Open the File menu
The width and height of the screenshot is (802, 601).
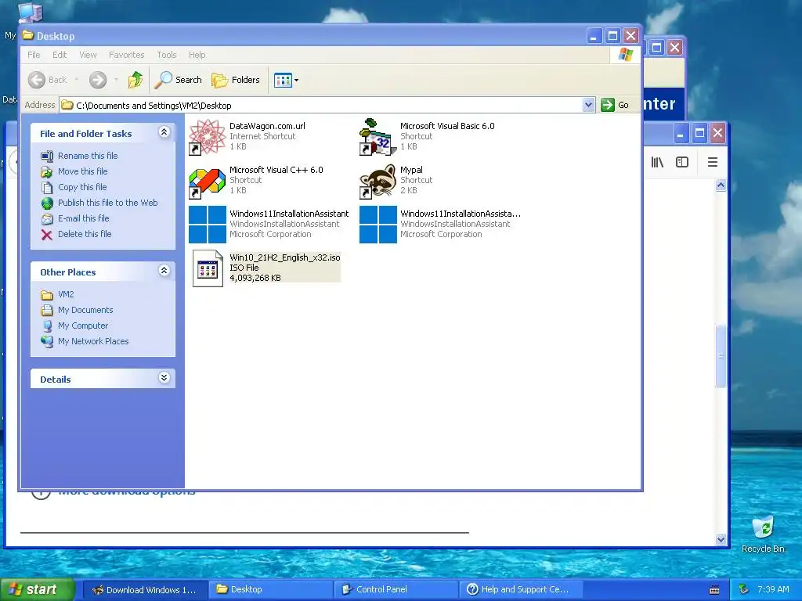click(x=34, y=55)
